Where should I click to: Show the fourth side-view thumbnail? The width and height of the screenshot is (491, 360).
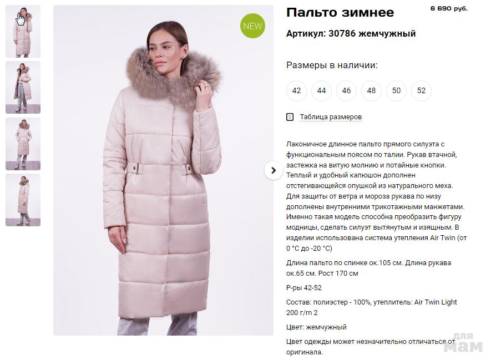pyautogui.click(x=23, y=200)
